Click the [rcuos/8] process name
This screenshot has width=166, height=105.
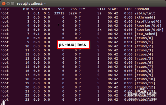[x=144, y=71]
